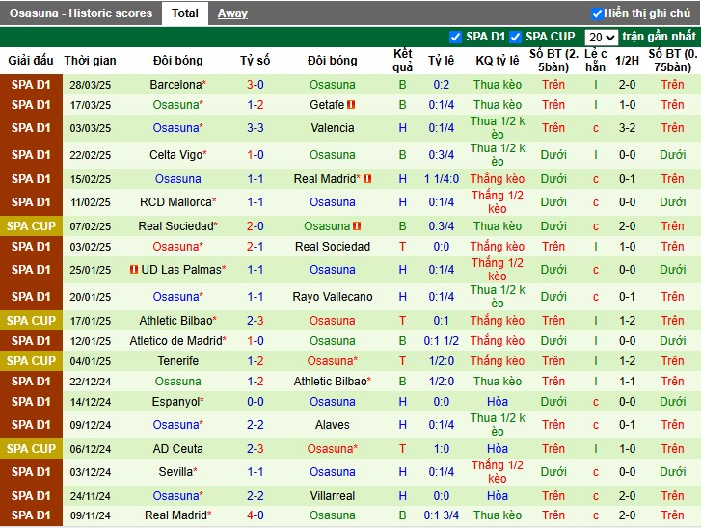Viewport: 701px width, 528px height.
Task: Click Sevilla team name
Action: 175,472
